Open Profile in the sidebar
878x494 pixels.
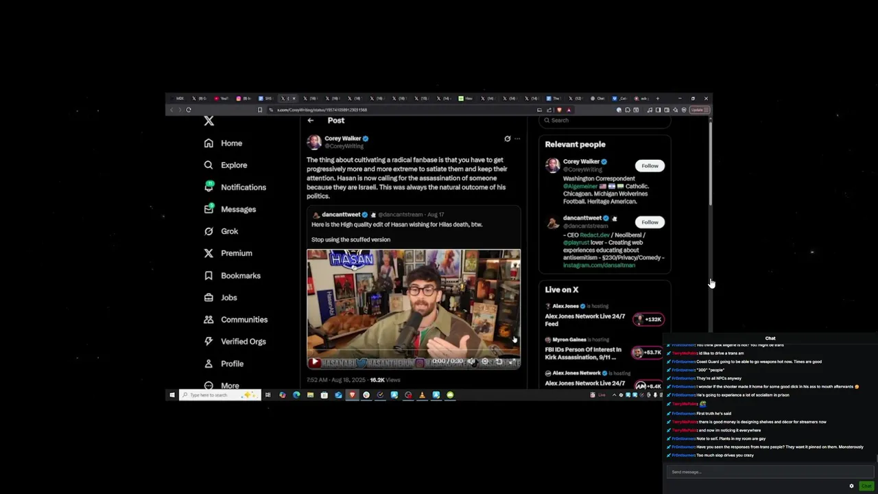point(224,364)
